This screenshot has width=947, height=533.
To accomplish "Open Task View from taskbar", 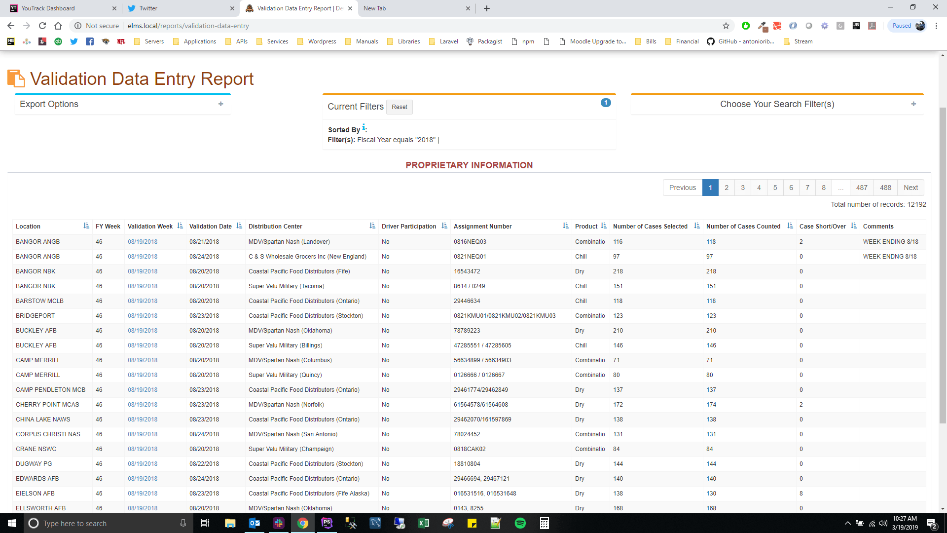I will [x=205, y=523].
